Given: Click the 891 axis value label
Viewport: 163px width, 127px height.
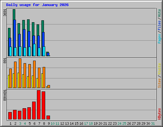Looking at the screenshot, I should 5,61.
